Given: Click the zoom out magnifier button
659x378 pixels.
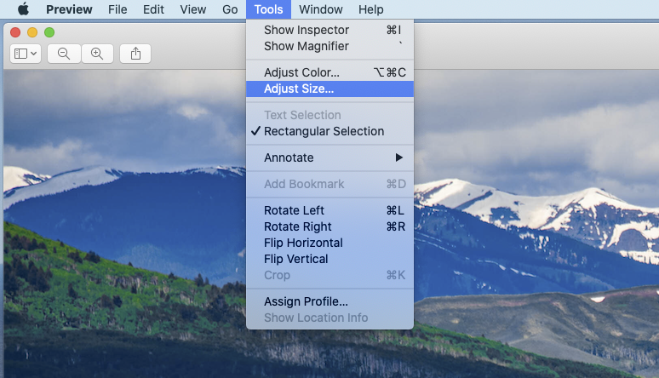Looking at the screenshot, I should [64, 54].
